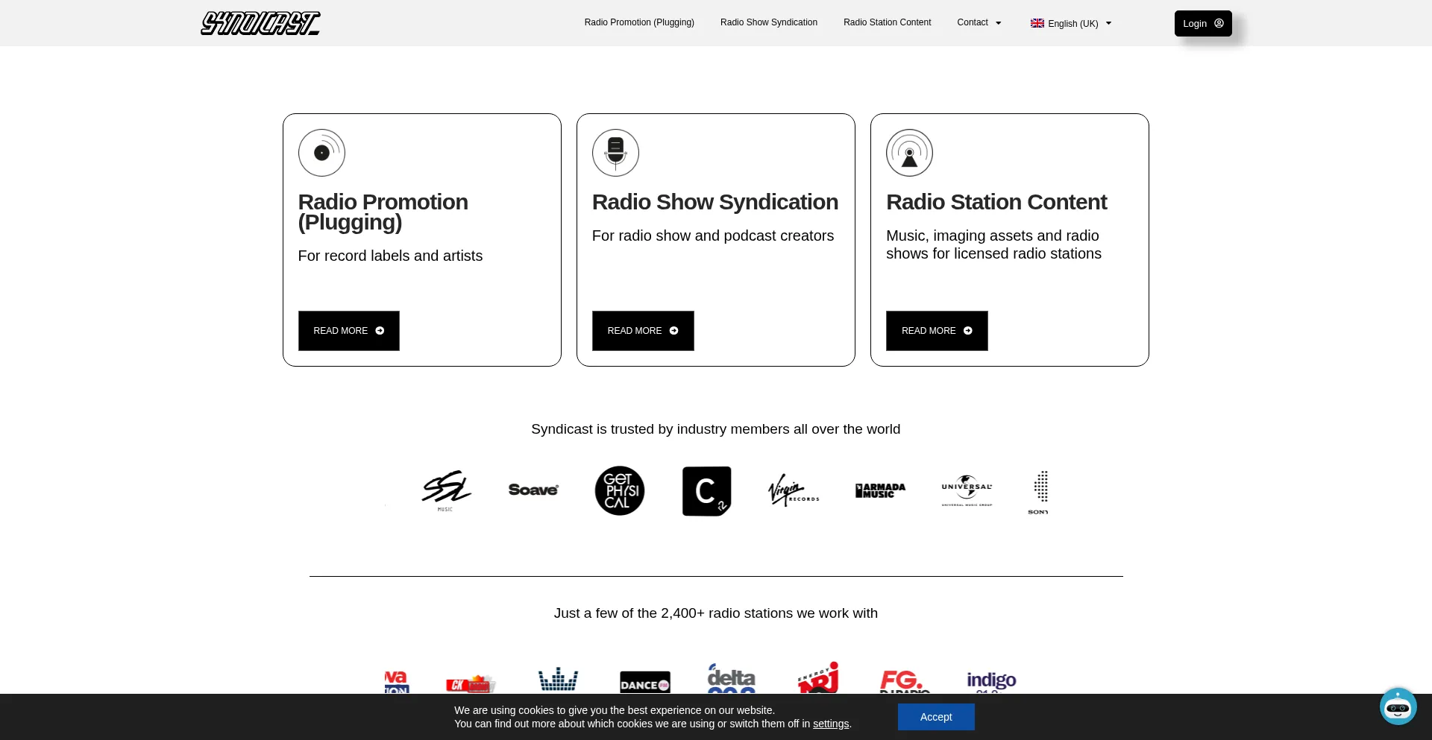The height and width of the screenshot is (740, 1432).
Task: Click the microphone icon for Radio Show Syndication
Action: pyautogui.click(x=615, y=153)
